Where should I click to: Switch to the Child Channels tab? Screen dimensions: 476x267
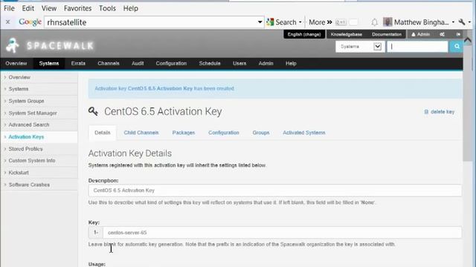[141, 133]
